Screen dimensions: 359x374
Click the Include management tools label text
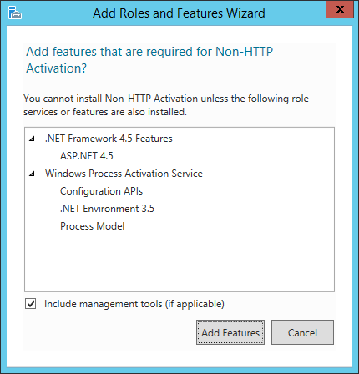point(134,304)
